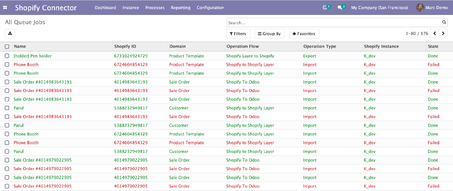
Task: Click the Shopify Connector app title
Action: coord(46,8)
